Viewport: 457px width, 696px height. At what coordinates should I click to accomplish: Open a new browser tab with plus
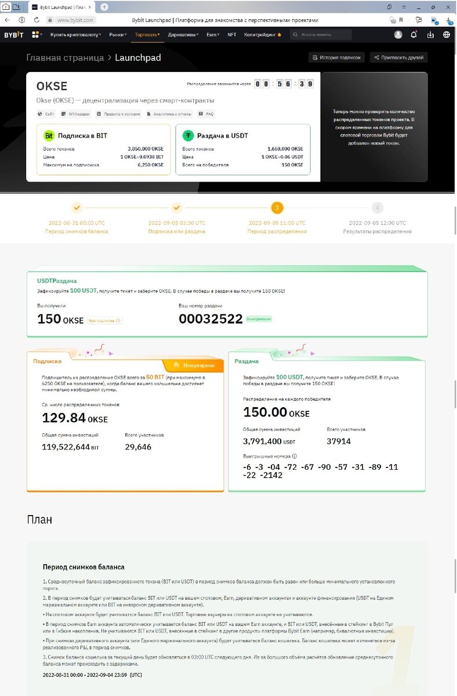(x=104, y=7)
